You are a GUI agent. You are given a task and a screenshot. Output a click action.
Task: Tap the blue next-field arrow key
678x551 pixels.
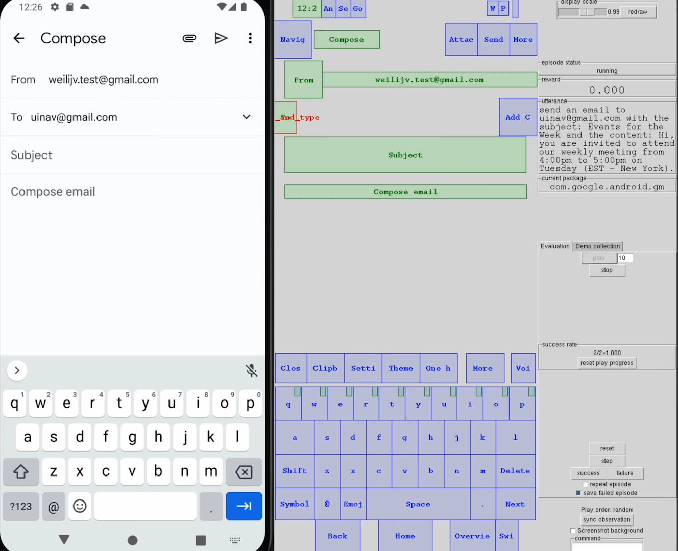[x=244, y=506]
